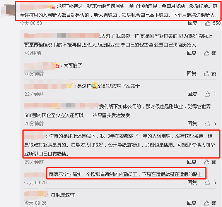Viewport: 222px width, 207px height.
Task: Like the top comment with 550 likes
Action: [208, 23]
